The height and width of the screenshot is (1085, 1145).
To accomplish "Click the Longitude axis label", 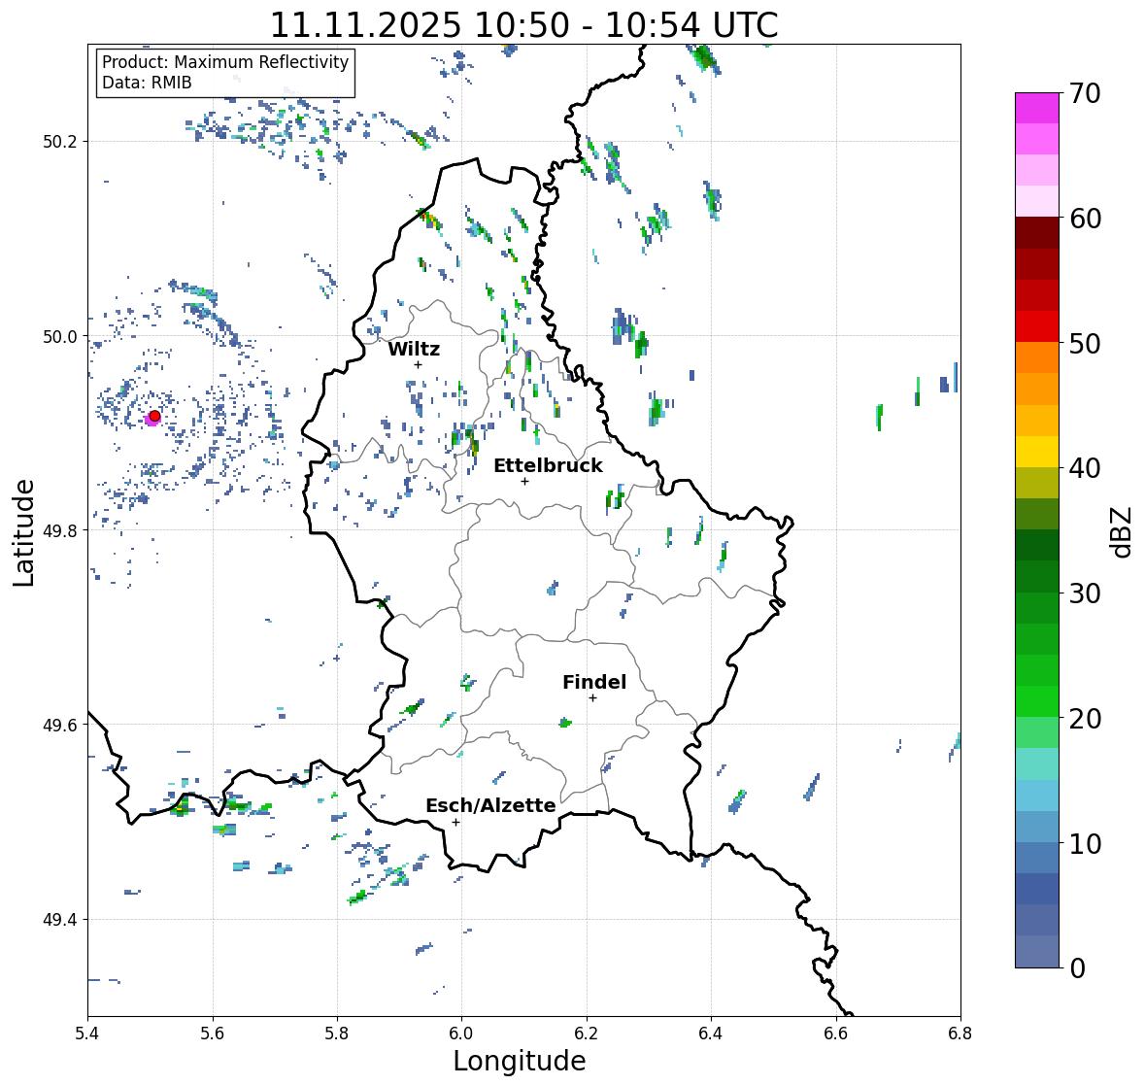I will pos(520,1061).
